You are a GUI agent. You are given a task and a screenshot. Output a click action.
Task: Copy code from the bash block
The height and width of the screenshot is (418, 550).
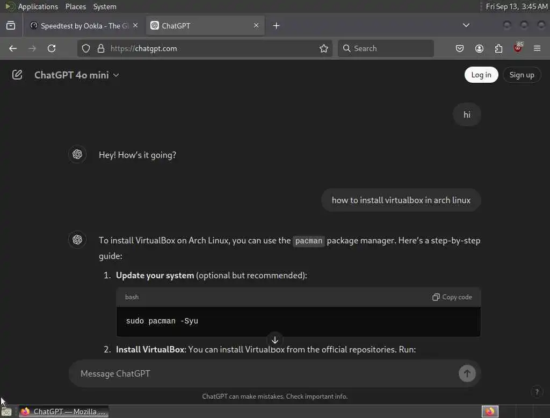point(452,297)
